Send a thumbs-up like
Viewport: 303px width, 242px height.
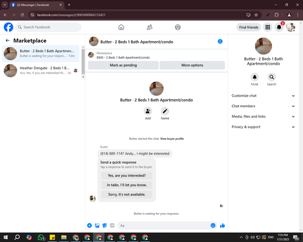tap(222, 226)
